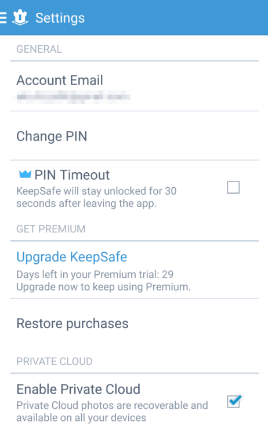Tap the Settings title in header
This screenshot has height=436, width=268.
coord(60,18)
